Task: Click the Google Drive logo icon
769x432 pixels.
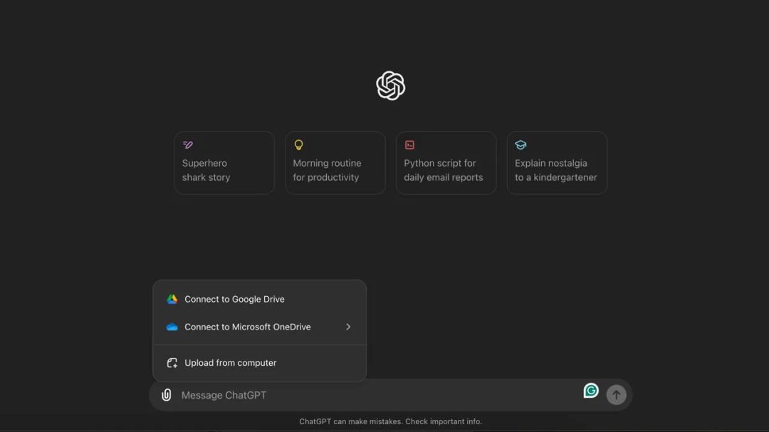Action: 172,299
